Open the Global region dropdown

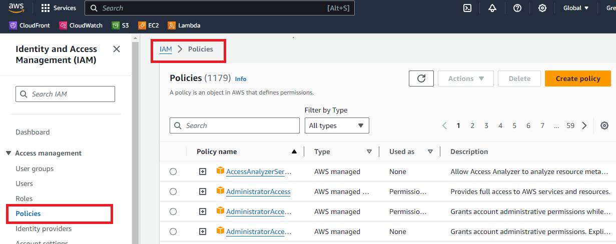[x=576, y=8]
